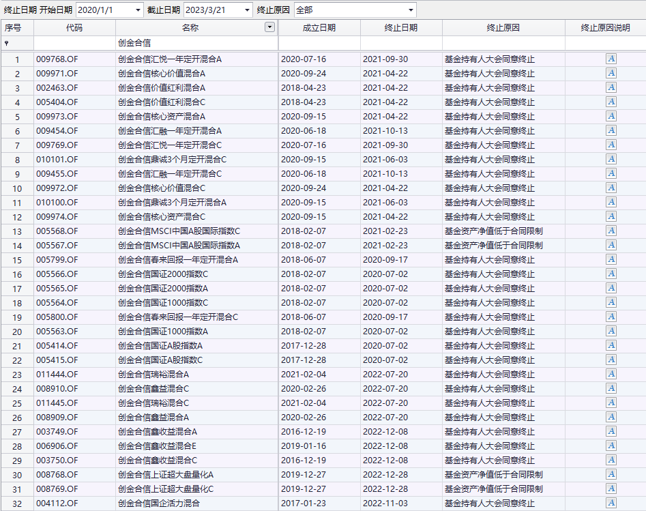Open termination note icon for 009454.OF
Viewport: 646px width, 511px height.
point(611,130)
